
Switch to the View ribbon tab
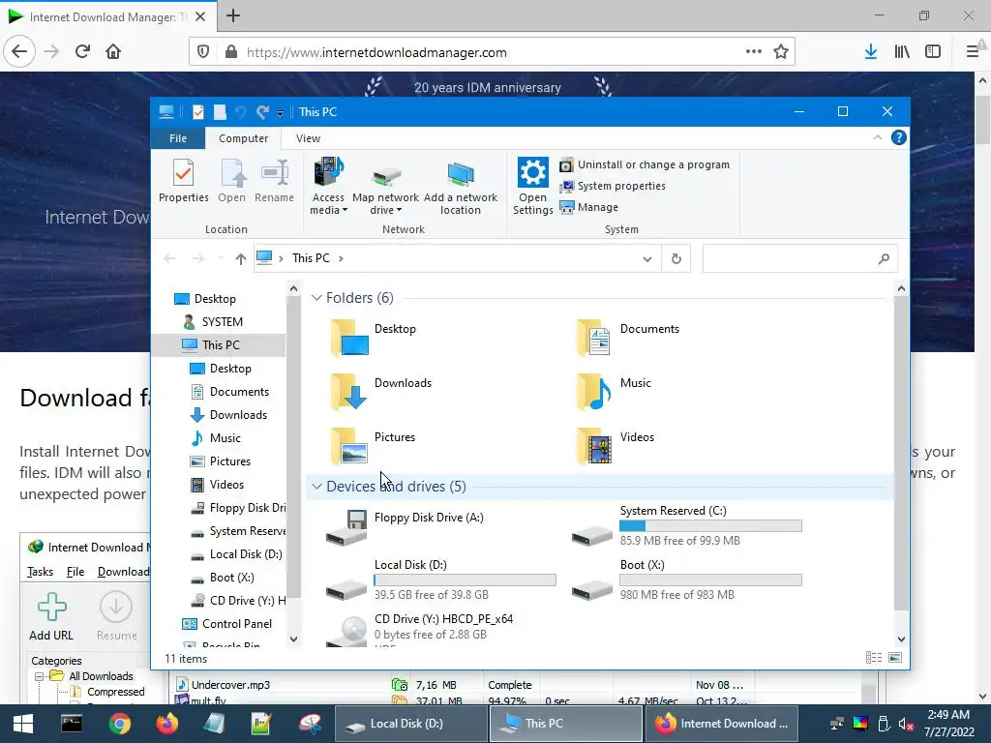pyautogui.click(x=308, y=138)
